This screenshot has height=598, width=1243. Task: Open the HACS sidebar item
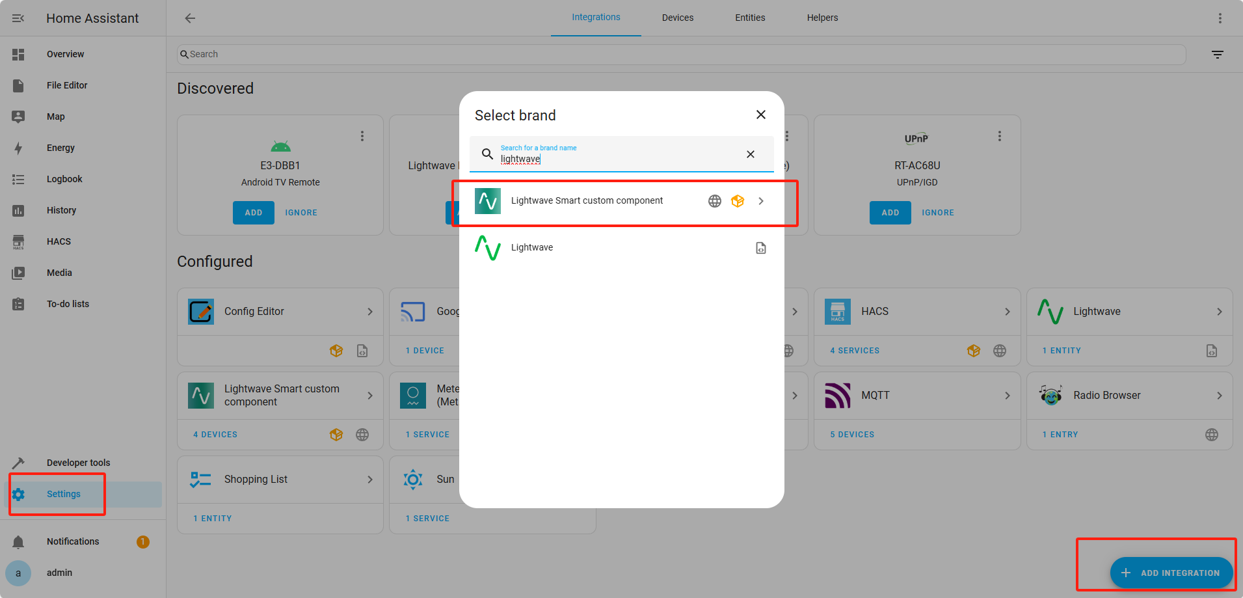[59, 241]
